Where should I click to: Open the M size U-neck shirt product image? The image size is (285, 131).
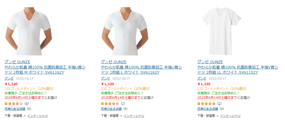coord(28,31)
